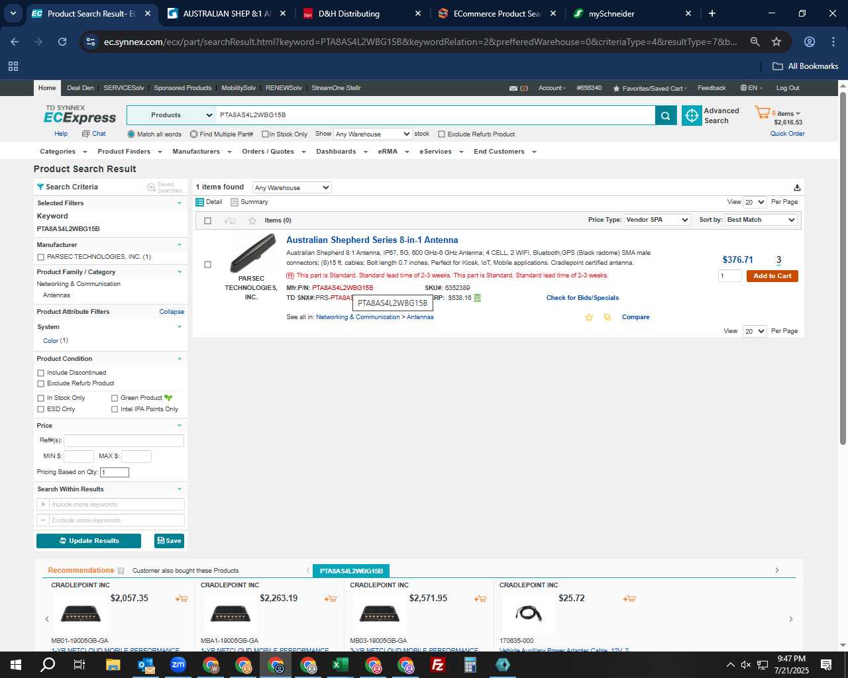Viewport: 848px width, 678px height.
Task: Open Australian Shepherd Series 8-in-1 Antenna link
Action: (x=372, y=240)
